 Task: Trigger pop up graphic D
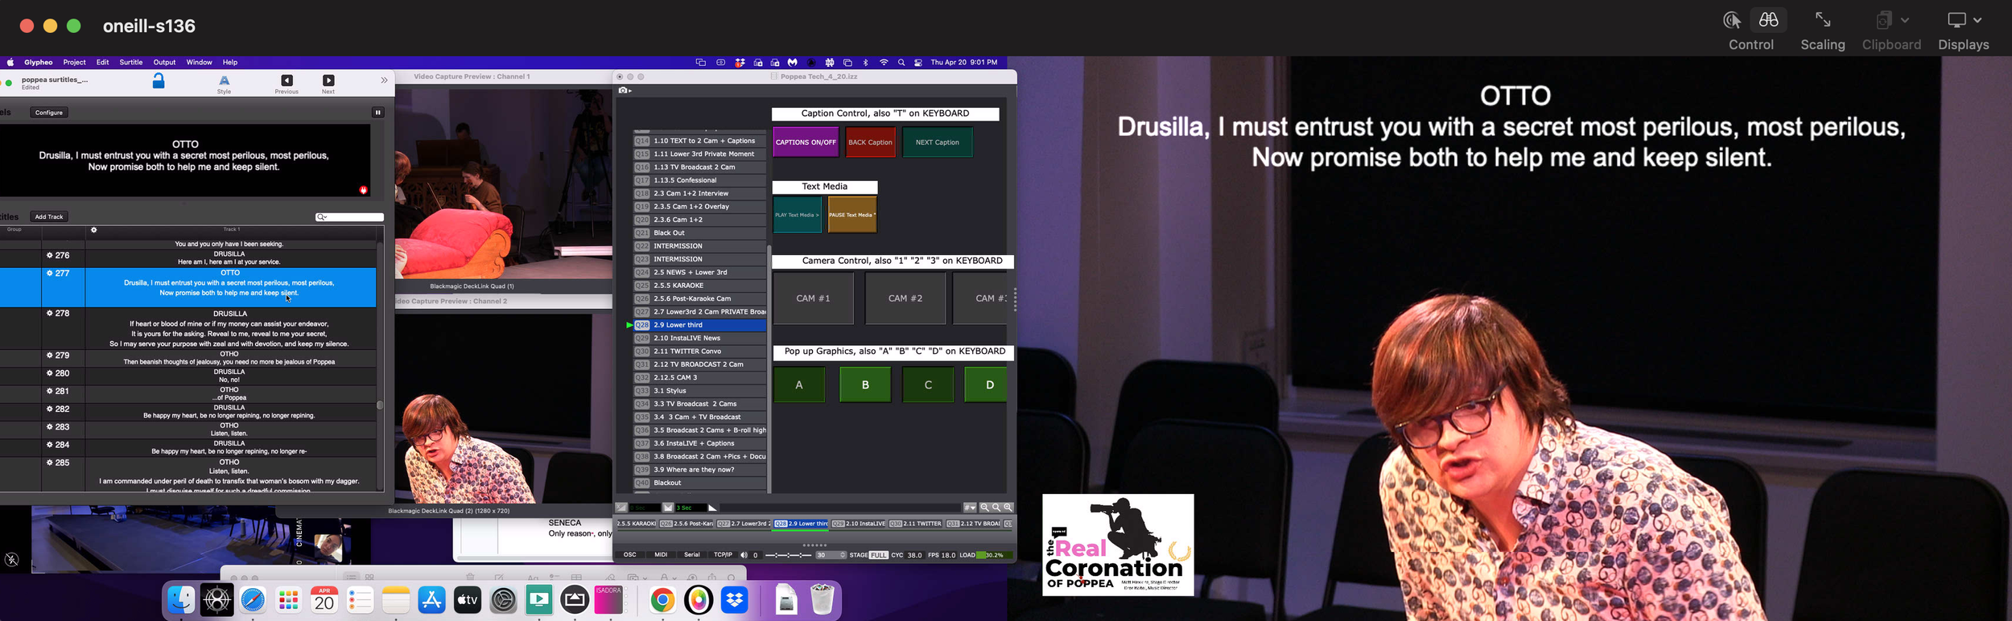pyautogui.click(x=987, y=385)
